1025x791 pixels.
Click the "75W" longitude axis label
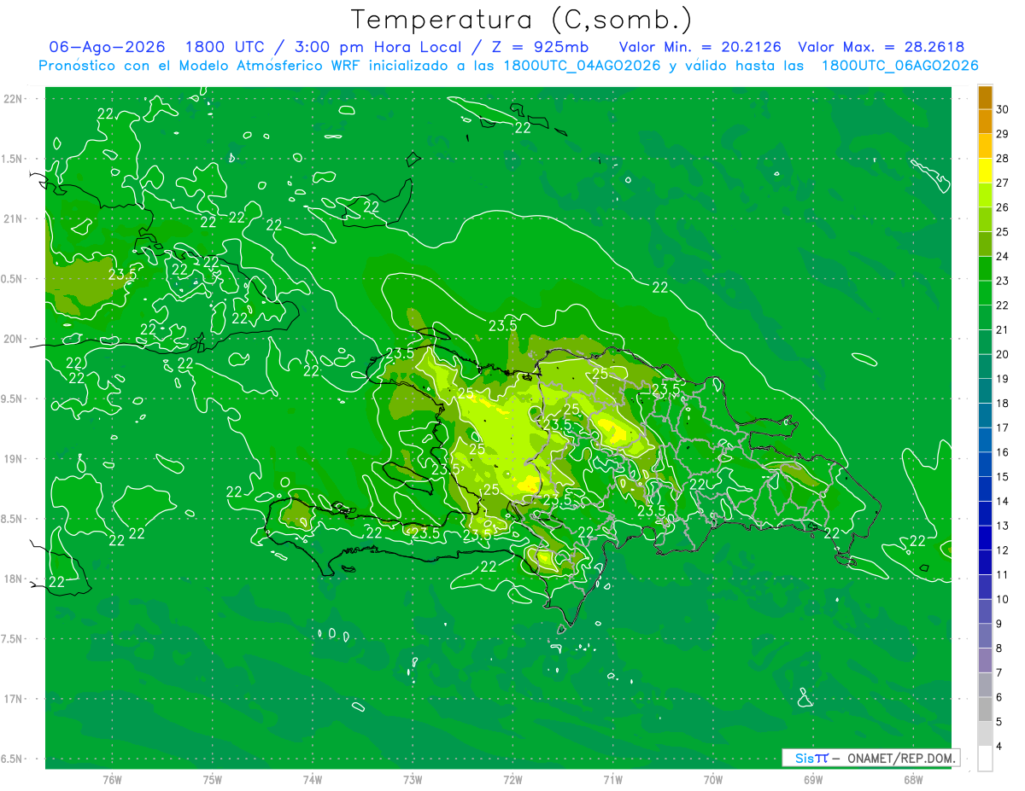pos(213,779)
